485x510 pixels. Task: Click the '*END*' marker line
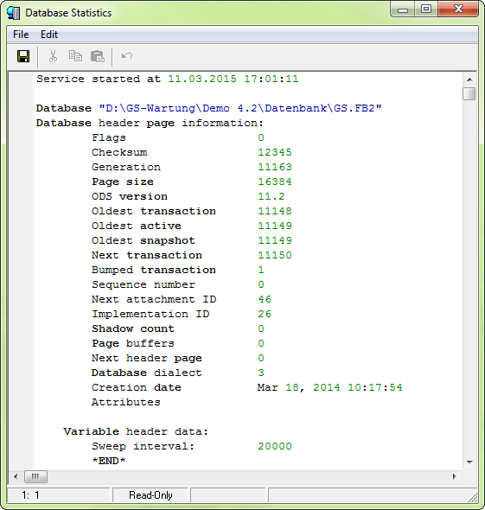coord(109,461)
